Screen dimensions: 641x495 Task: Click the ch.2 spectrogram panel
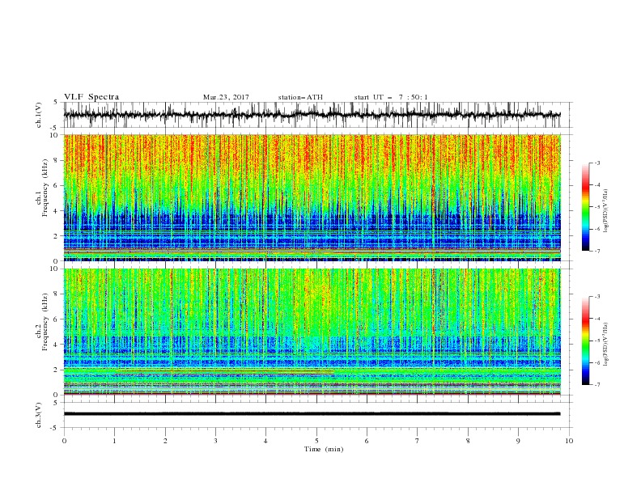pos(312,332)
